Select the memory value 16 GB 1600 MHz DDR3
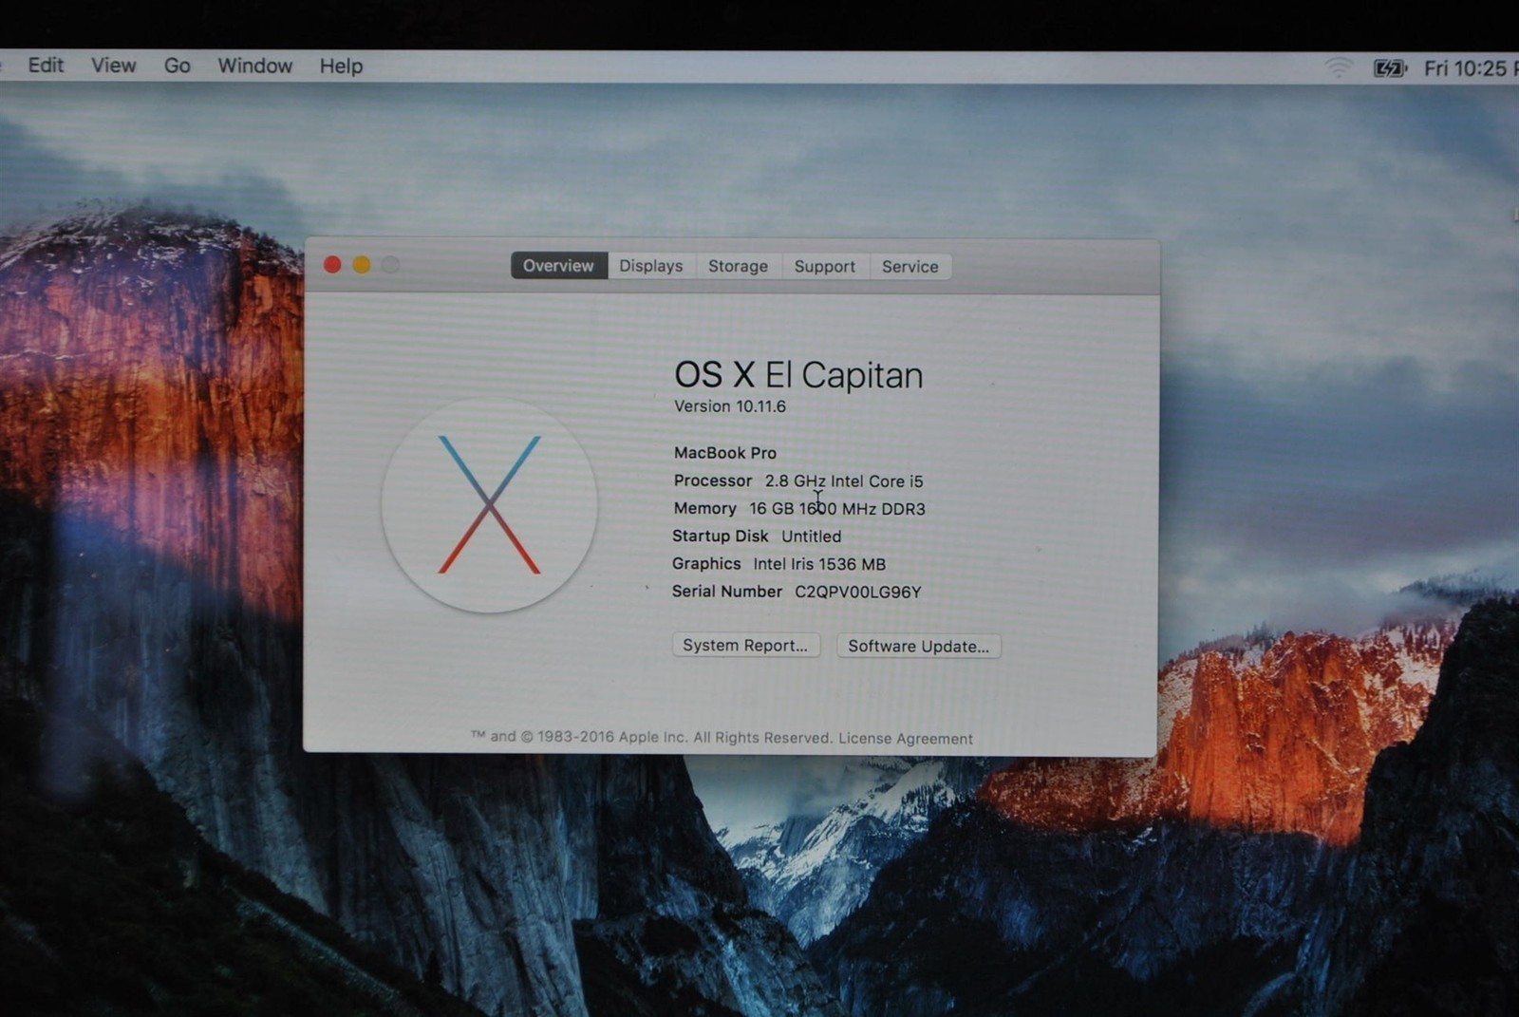This screenshot has height=1017, width=1519. (x=837, y=509)
